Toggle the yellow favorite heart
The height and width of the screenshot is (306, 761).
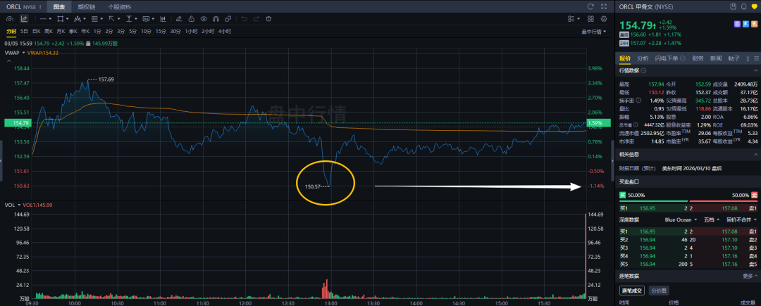coord(753,6)
